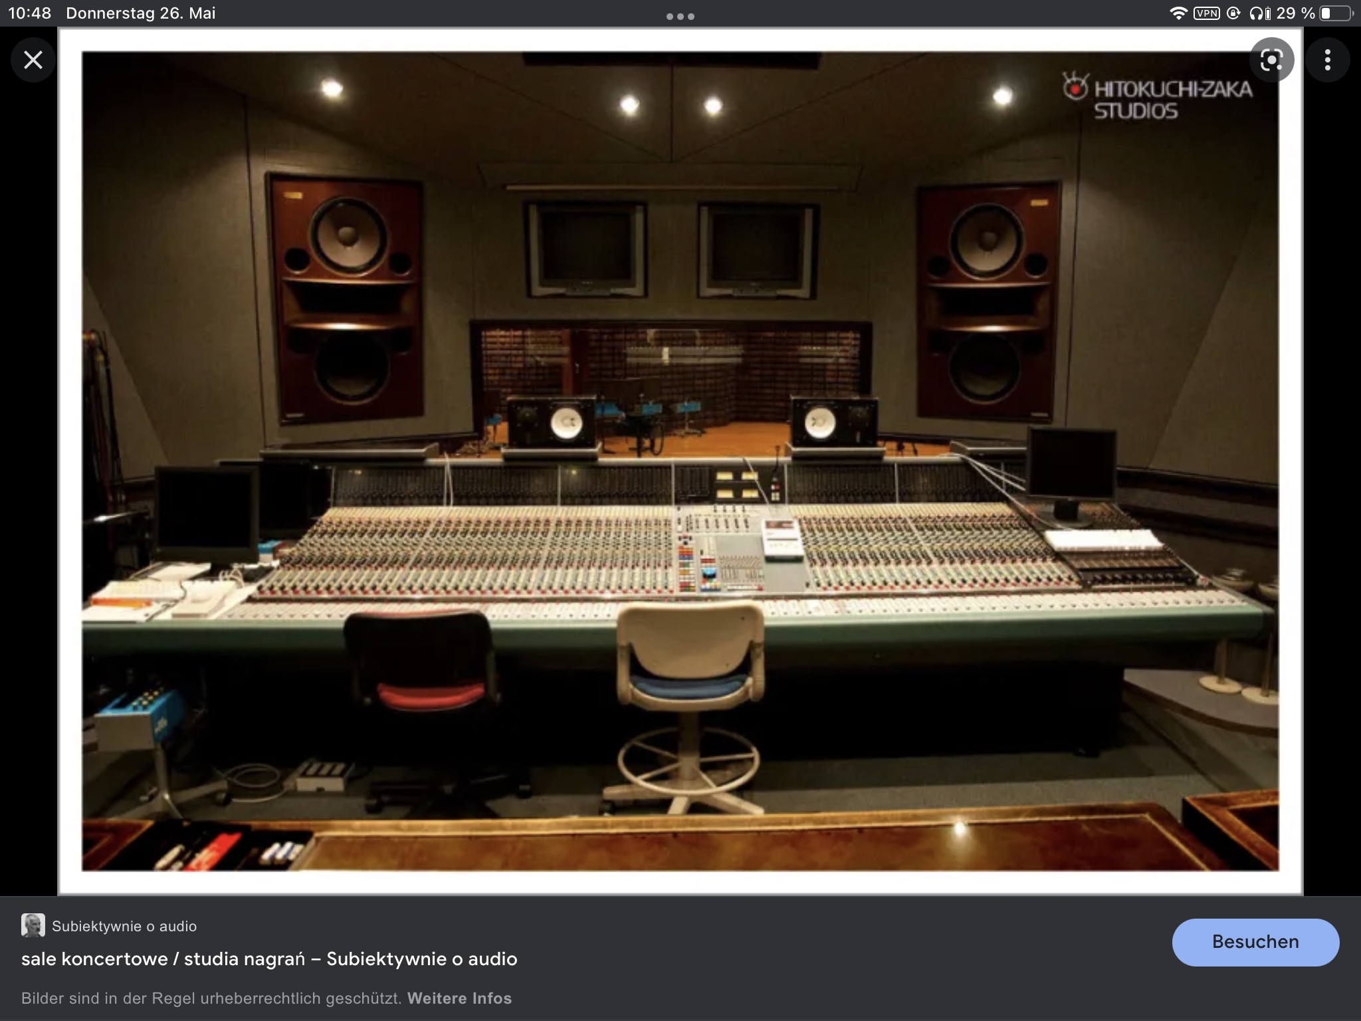Click the clock showing 10:48
This screenshot has height=1021, width=1361.
pos(30,13)
